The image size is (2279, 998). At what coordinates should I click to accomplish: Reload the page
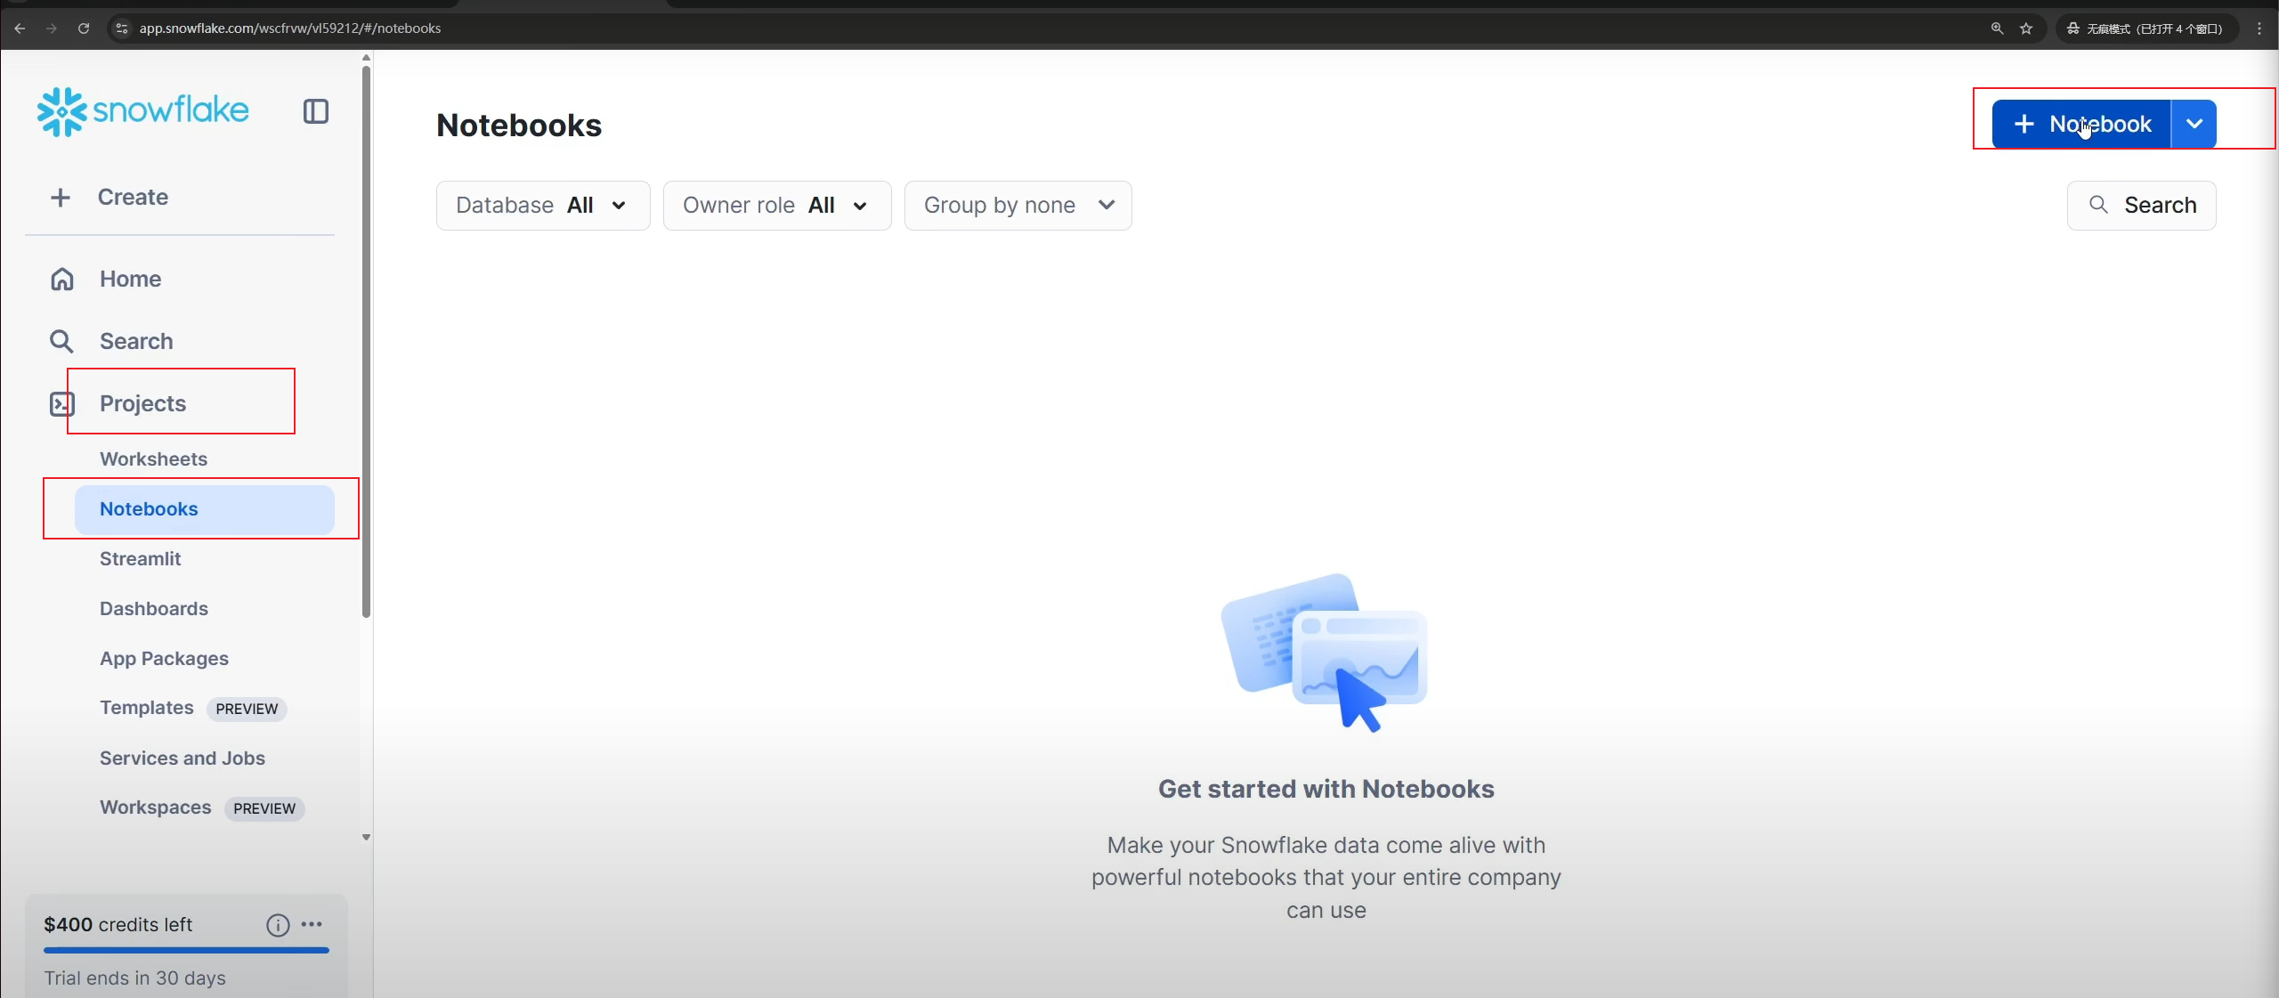84,28
